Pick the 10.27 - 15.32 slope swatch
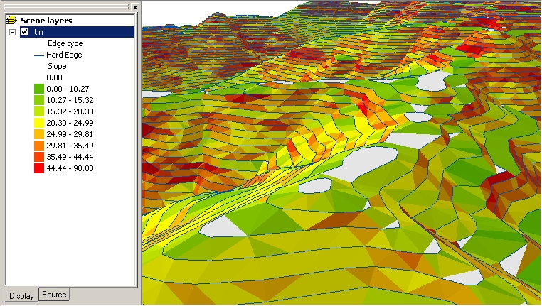This screenshot has height=306, width=542. (x=39, y=100)
